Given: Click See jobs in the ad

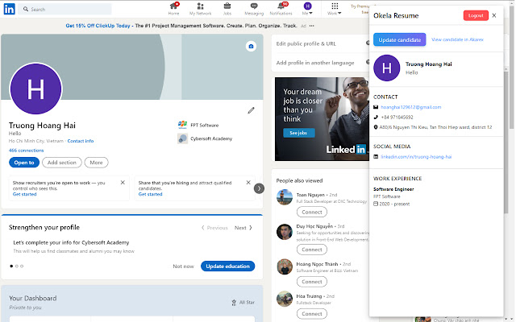Looking at the screenshot, I should 299,133.
